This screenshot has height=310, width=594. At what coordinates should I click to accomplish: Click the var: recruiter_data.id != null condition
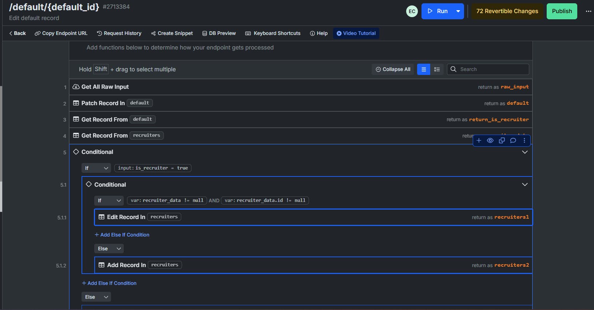point(265,200)
